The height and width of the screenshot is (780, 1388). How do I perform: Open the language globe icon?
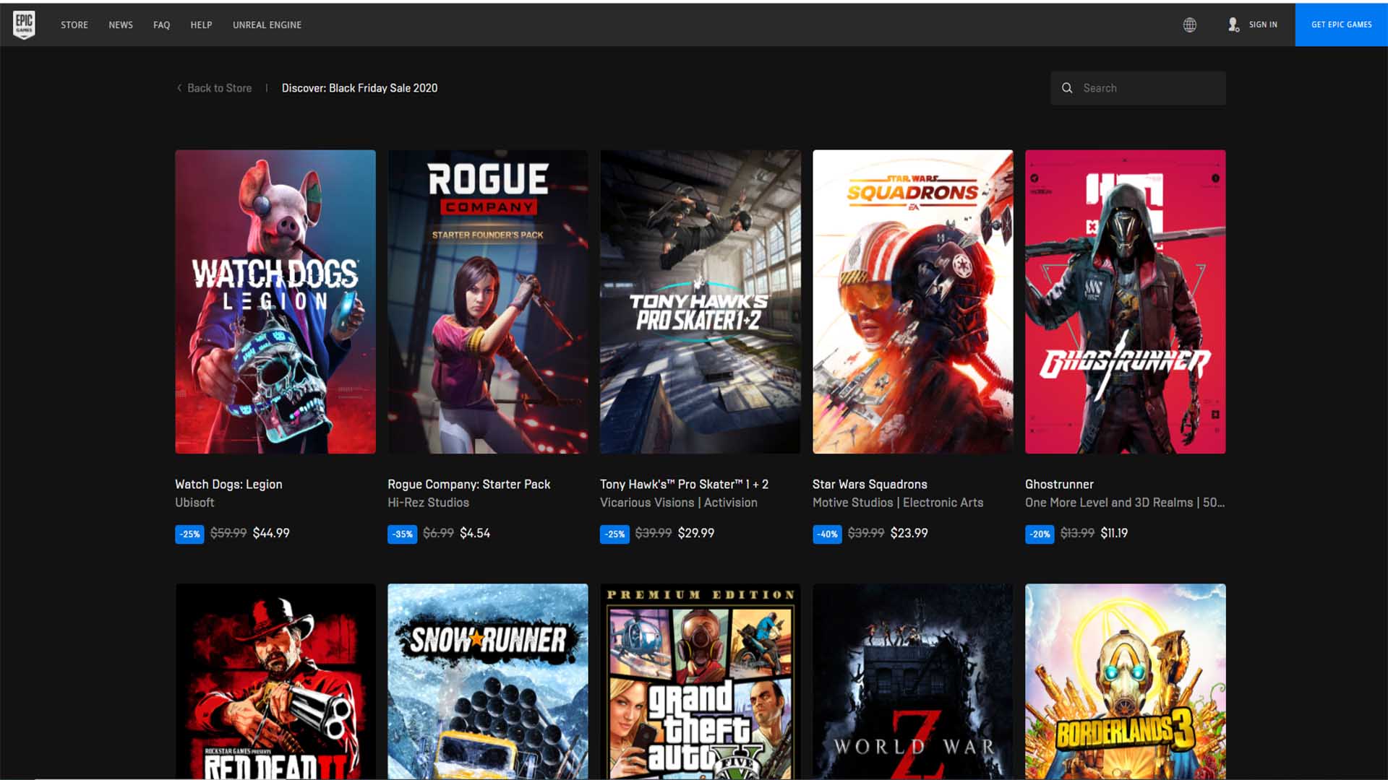[x=1190, y=25]
